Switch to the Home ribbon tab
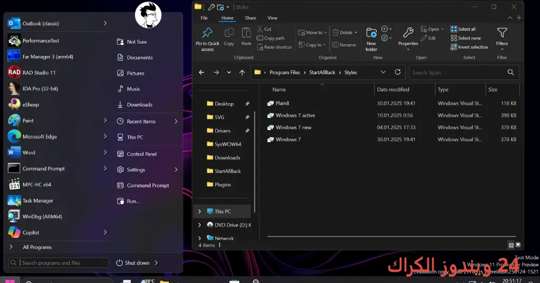Image resolution: width=540 pixels, height=283 pixels. [x=227, y=18]
